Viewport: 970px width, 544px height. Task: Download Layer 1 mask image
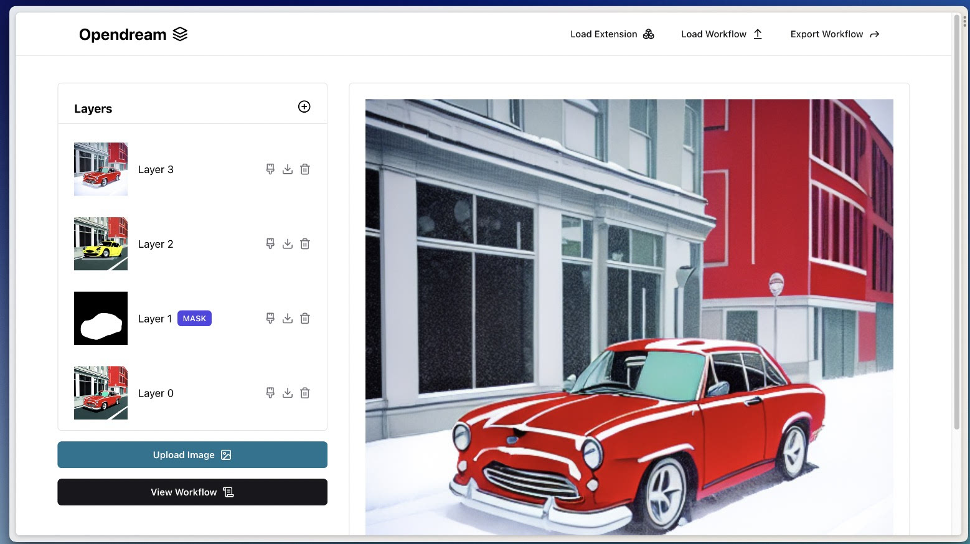[x=288, y=319]
